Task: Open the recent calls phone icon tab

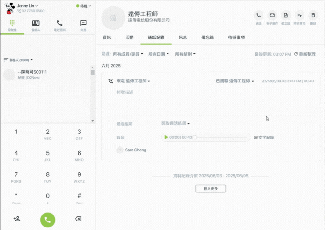Action: pos(60,23)
